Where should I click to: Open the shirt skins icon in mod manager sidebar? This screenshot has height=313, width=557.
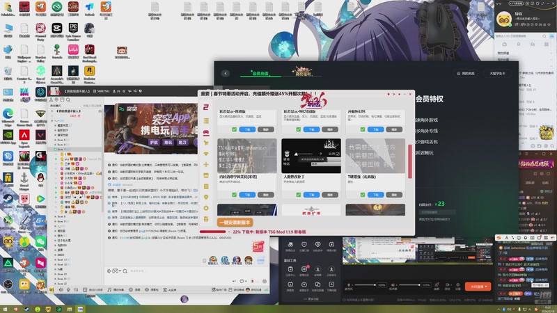206,154
